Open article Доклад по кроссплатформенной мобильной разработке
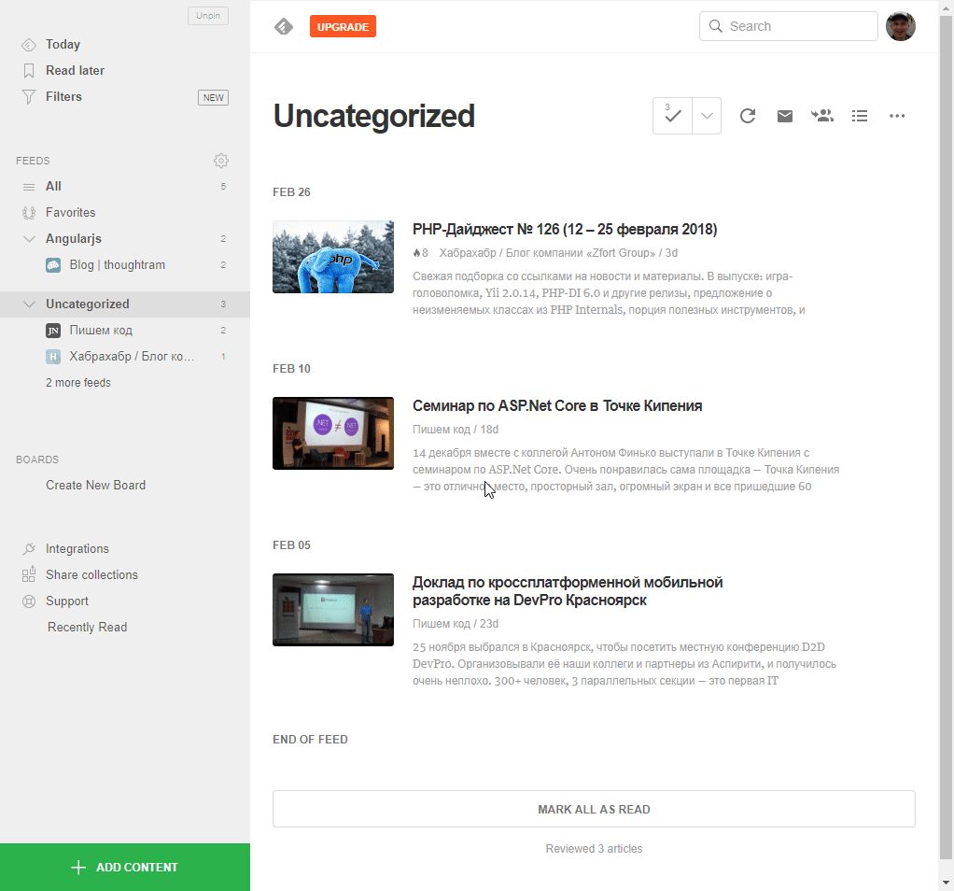The image size is (954, 891). point(568,591)
